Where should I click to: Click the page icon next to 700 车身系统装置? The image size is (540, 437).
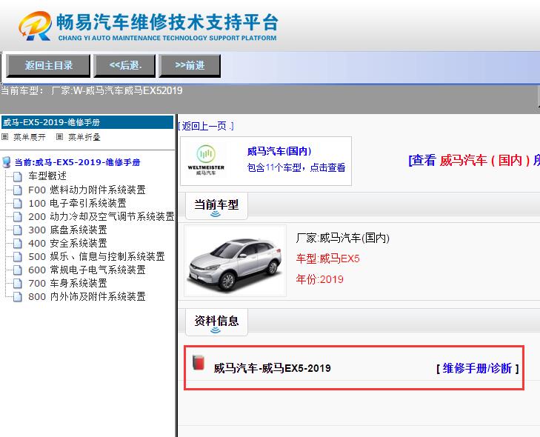[18, 284]
